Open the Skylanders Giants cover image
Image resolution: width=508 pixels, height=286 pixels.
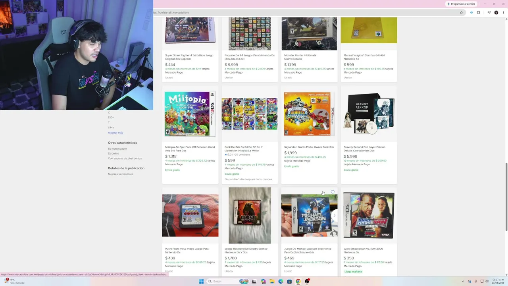point(309,114)
